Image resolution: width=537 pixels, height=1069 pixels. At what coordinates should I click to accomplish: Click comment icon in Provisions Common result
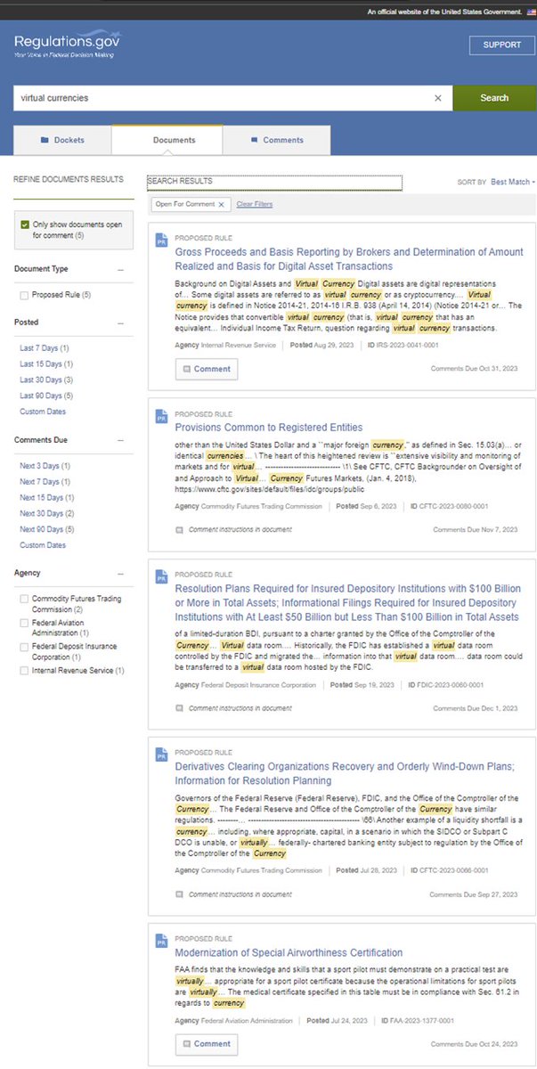point(180,529)
